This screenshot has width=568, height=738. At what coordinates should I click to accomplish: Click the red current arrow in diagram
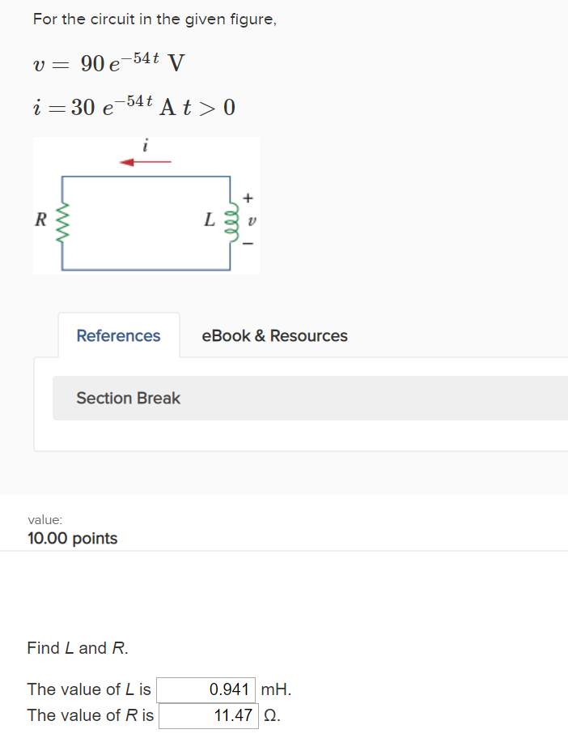[146, 162]
